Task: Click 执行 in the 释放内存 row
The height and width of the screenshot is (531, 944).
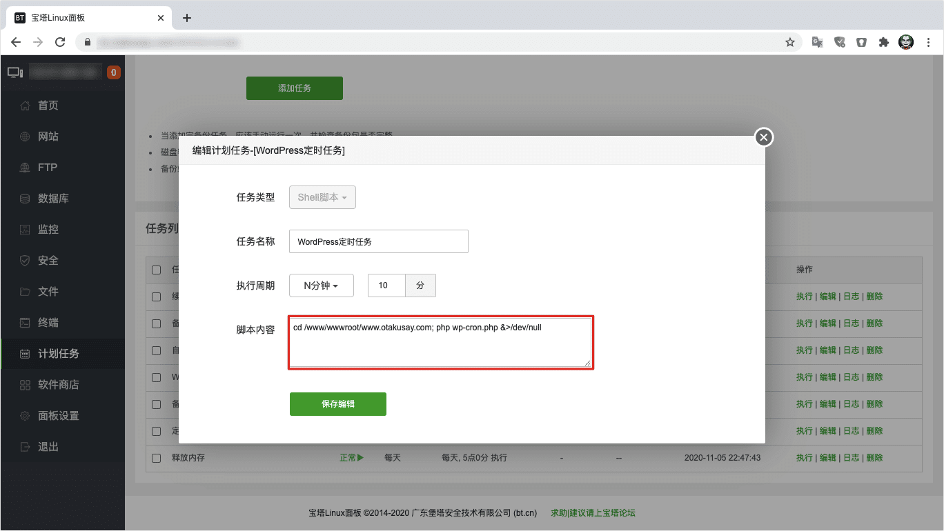Action: pos(804,458)
